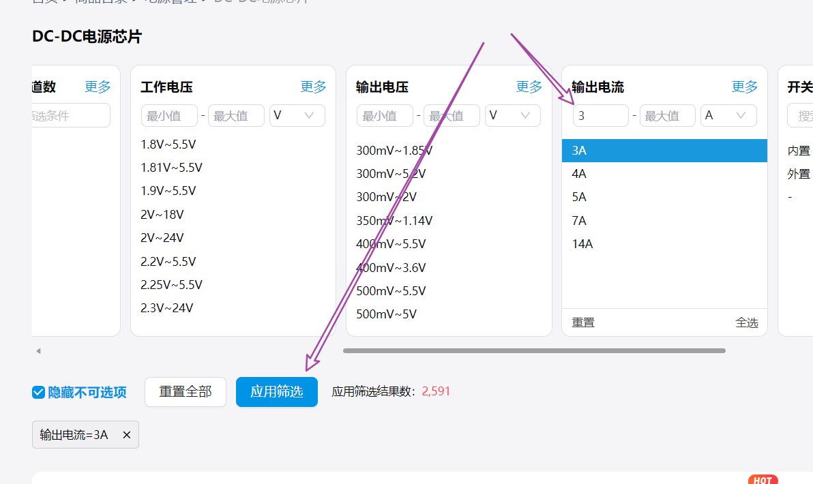Open the 输出电流 unit dropdown (A)

728,116
